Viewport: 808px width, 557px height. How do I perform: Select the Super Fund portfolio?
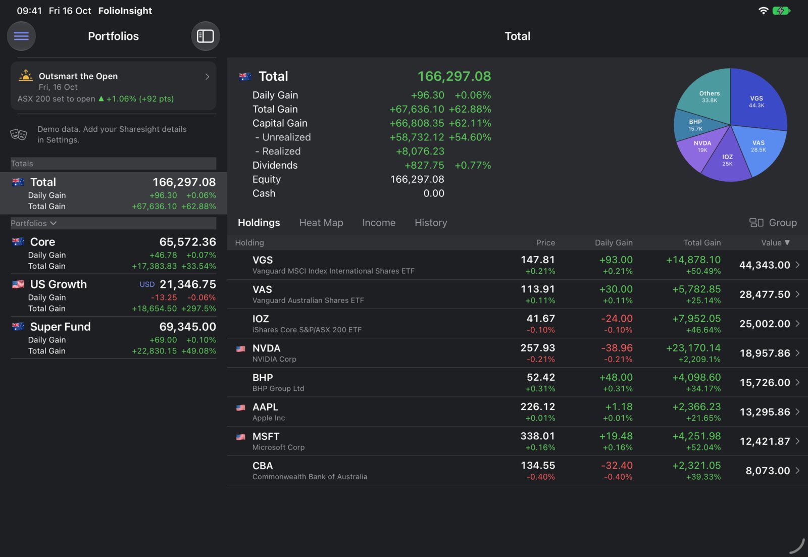(114, 338)
